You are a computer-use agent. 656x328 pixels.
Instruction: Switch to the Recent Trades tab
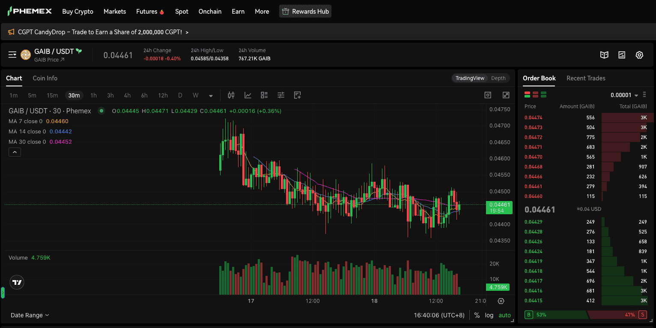click(x=586, y=78)
